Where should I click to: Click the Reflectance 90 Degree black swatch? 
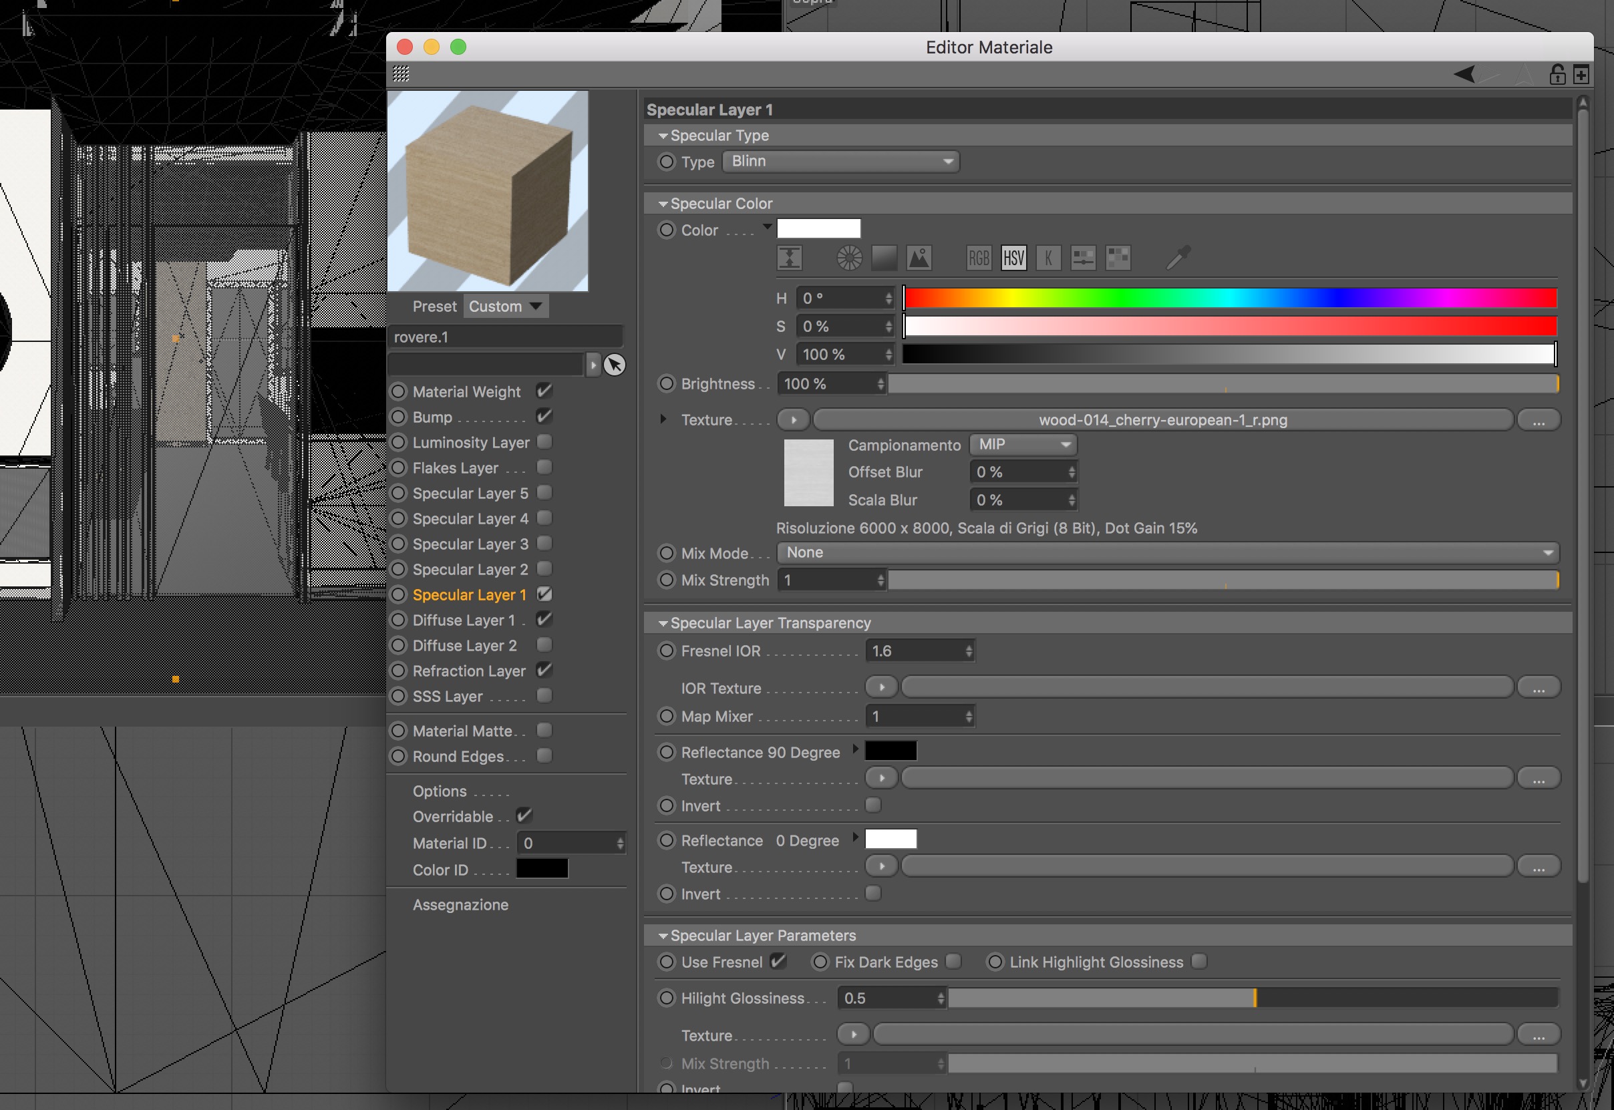890,751
